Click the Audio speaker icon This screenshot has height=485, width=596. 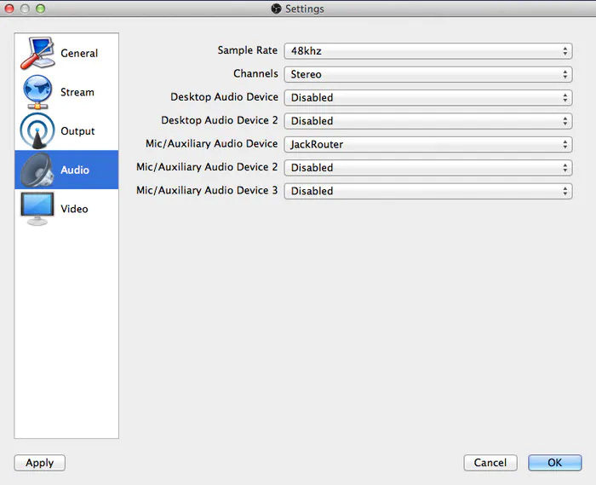tap(37, 170)
